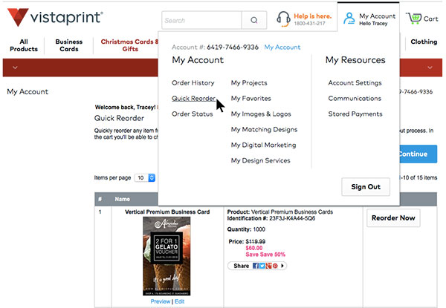The image size is (446, 308).
Task: Click account number 6419-7466-9336 in the dropdown
Action: [233, 47]
